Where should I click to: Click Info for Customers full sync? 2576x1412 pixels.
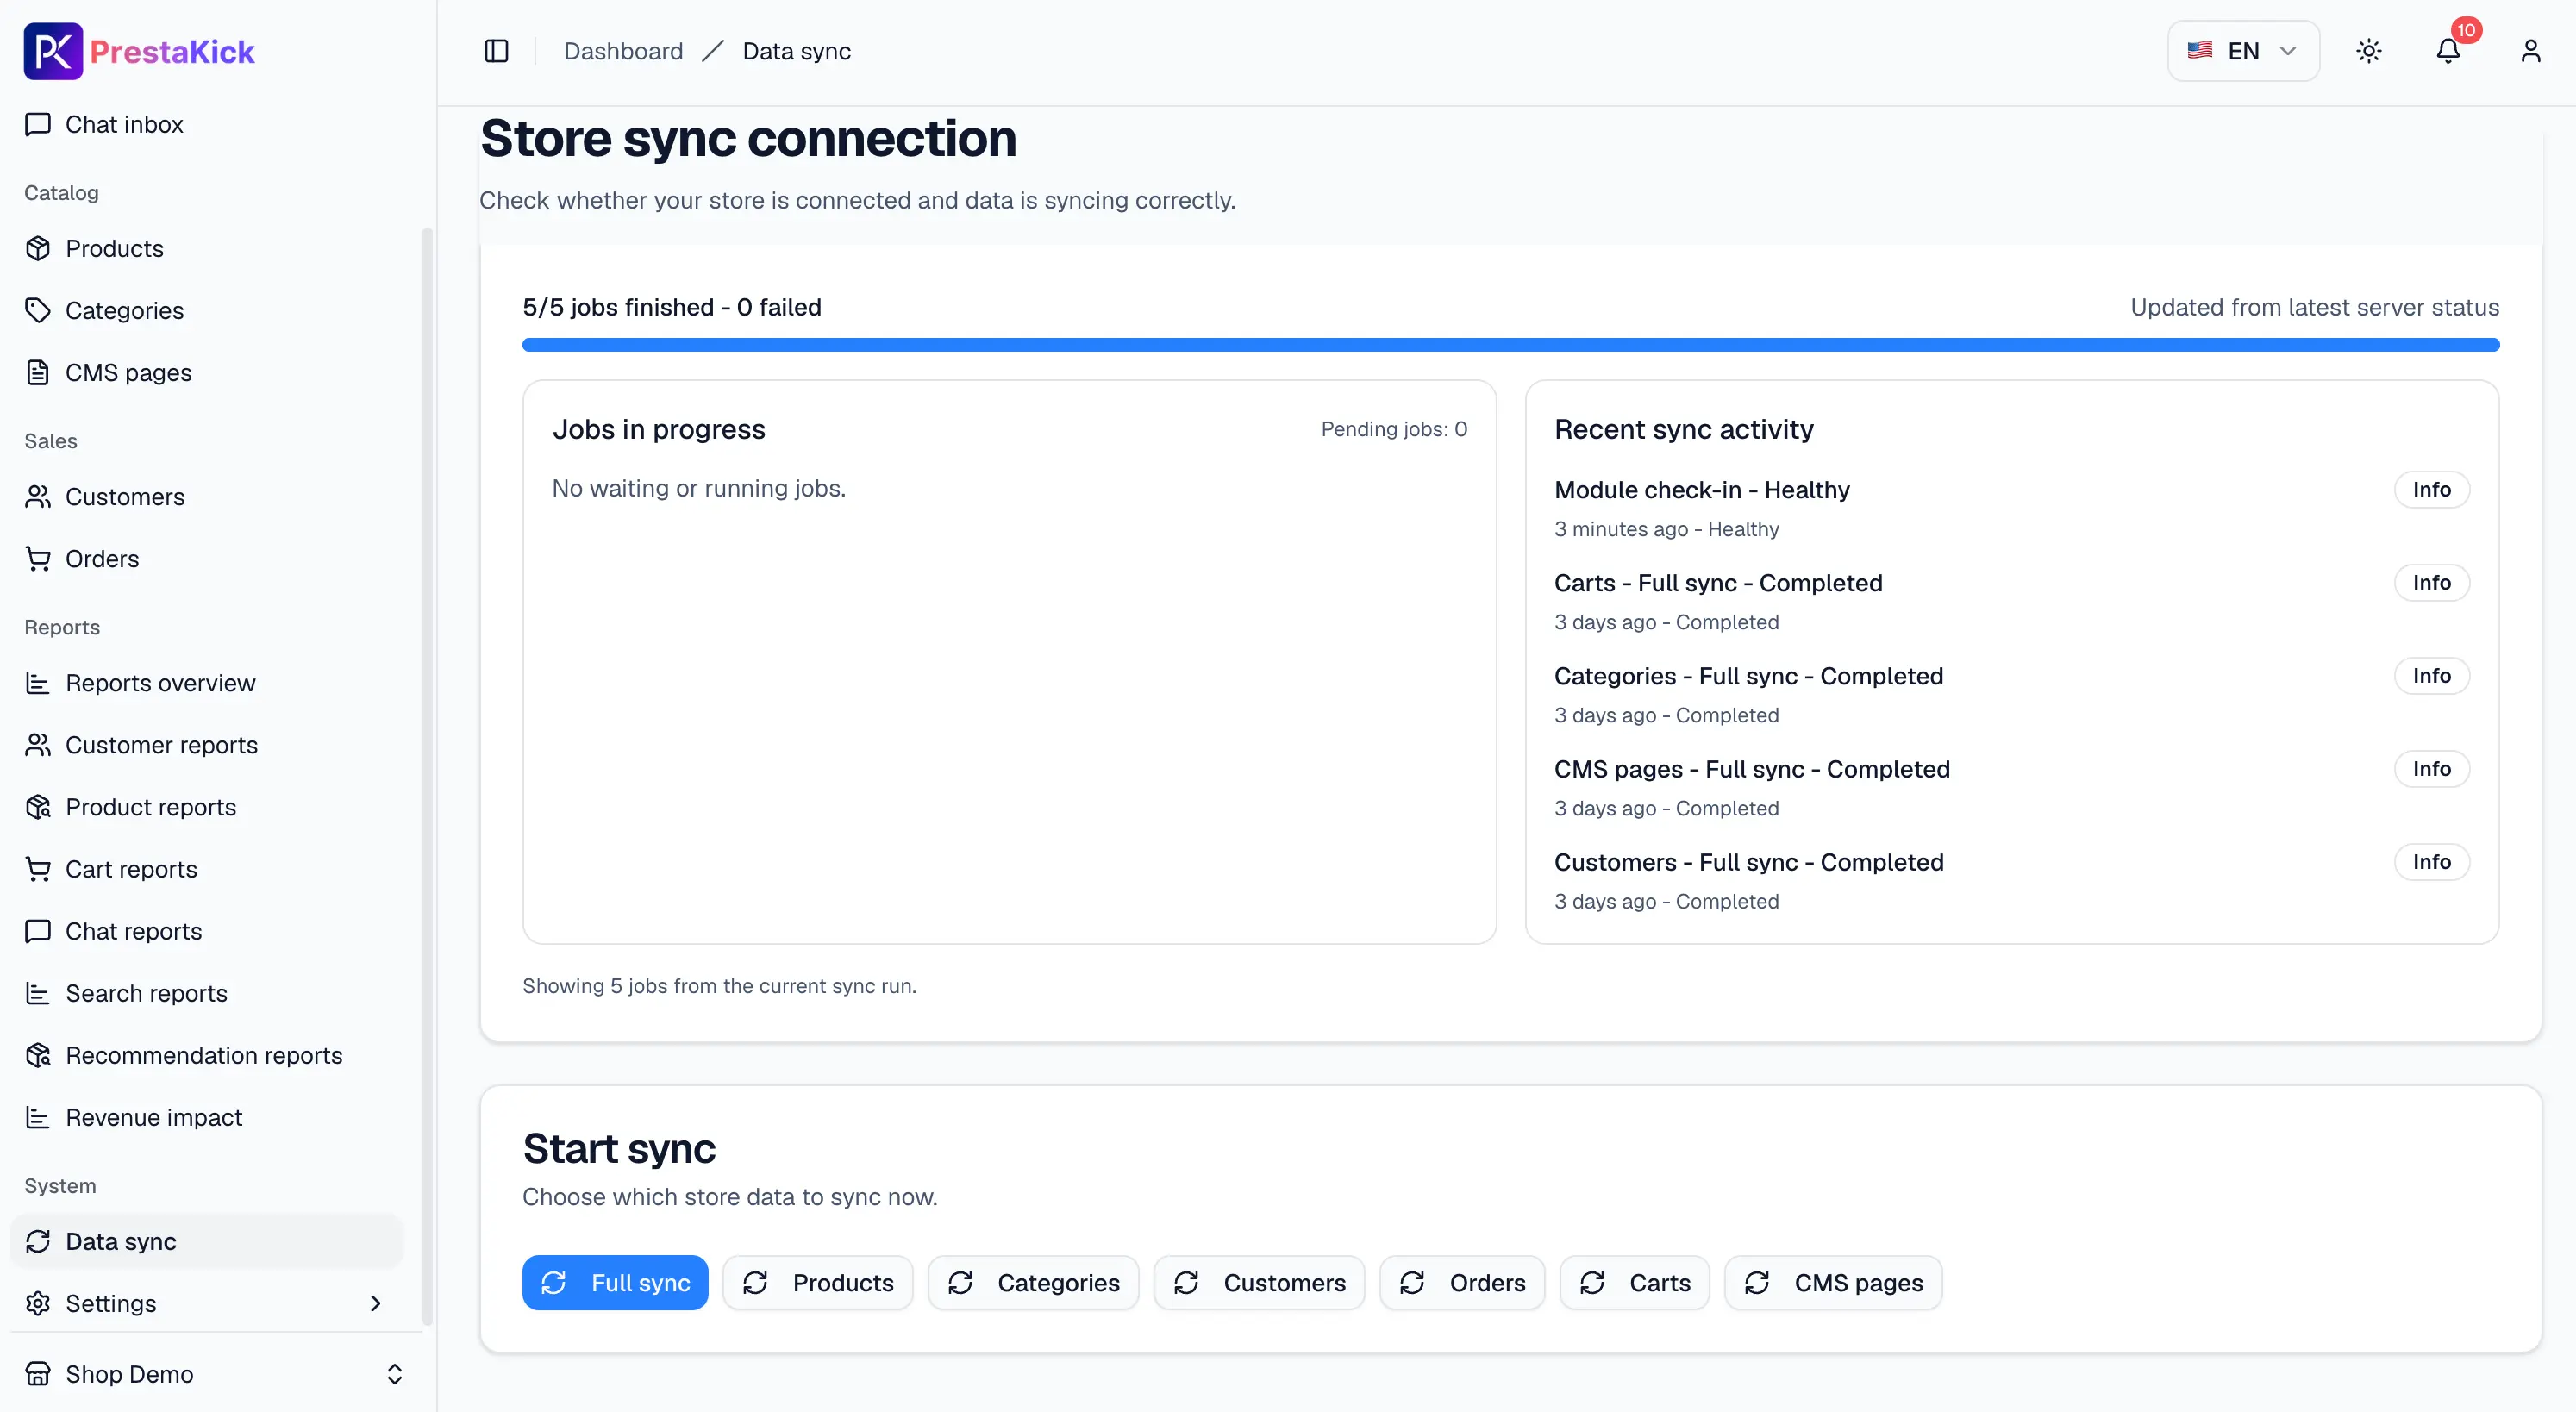2431,861
